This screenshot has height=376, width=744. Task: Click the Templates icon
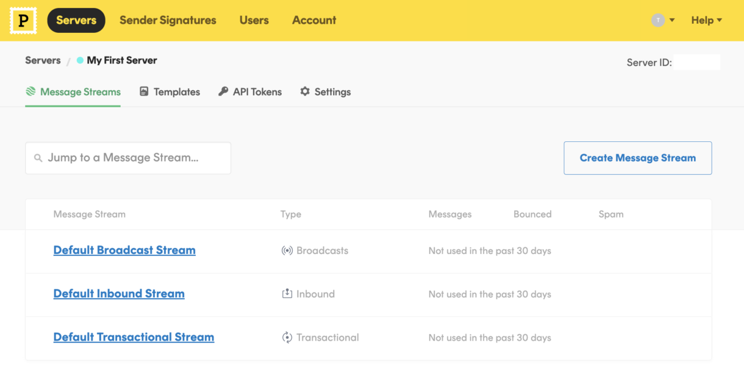pos(144,92)
